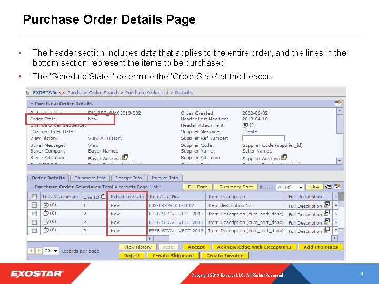Click the << back breadcrumb link

coord(62,93)
